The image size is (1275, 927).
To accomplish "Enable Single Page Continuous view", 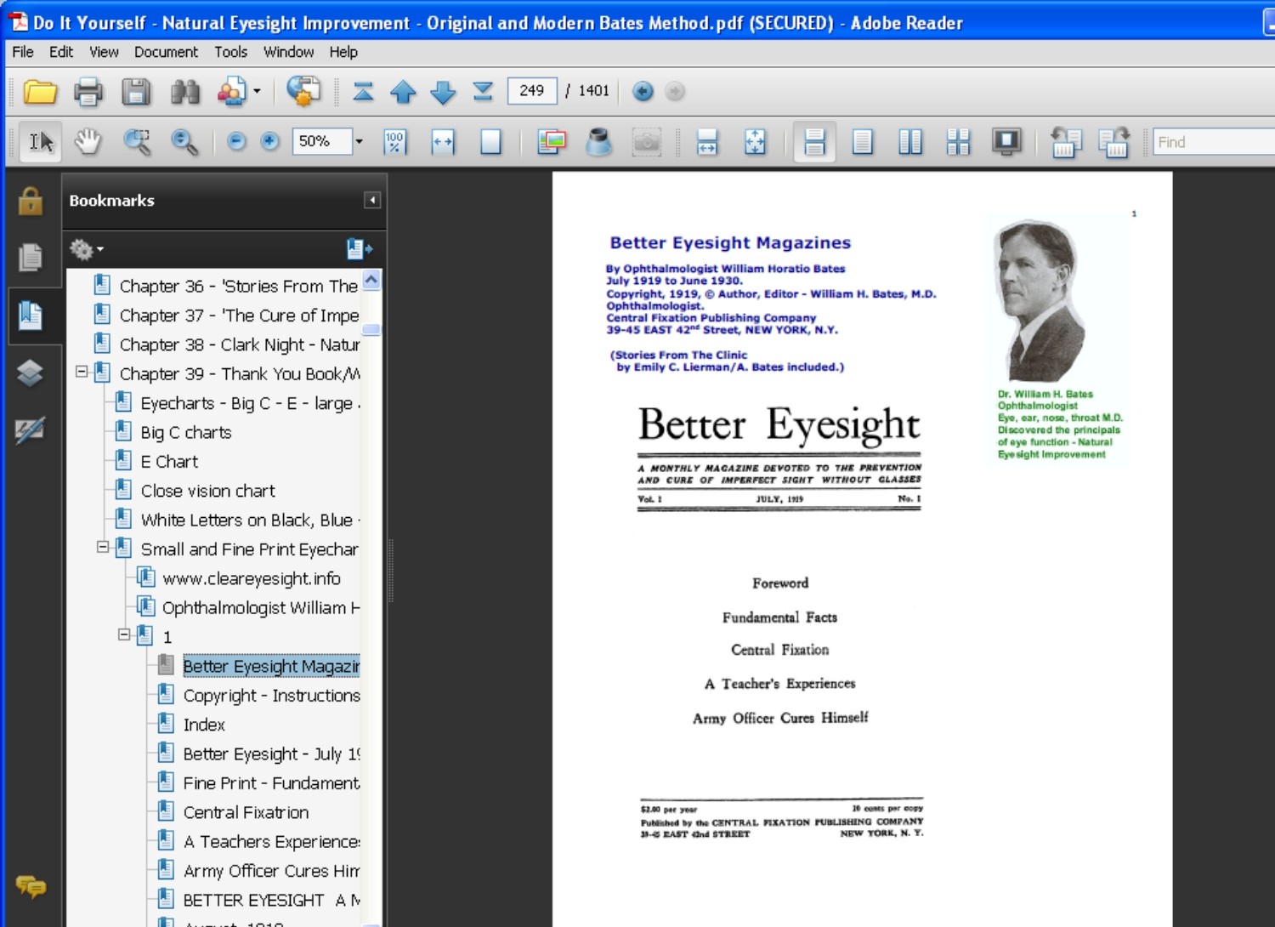I will [814, 142].
